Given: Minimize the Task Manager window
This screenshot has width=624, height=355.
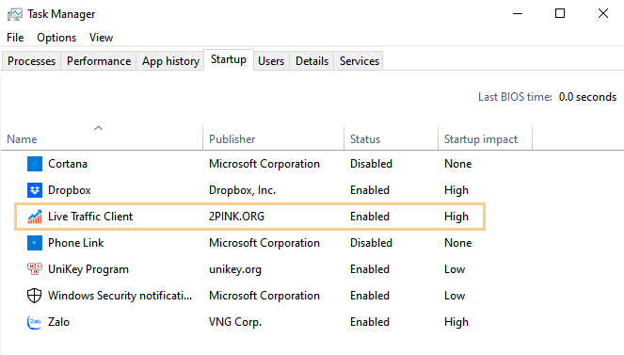Looking at the screenshot, I should coord(518,14).
